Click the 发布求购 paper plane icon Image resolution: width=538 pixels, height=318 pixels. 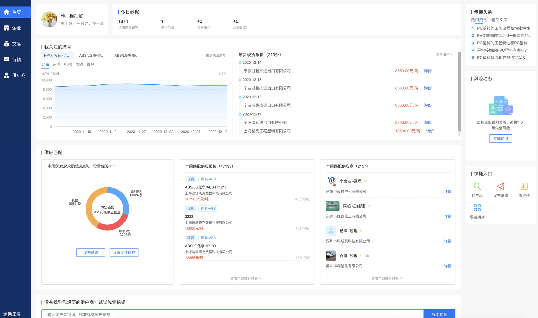click(500, 186)
